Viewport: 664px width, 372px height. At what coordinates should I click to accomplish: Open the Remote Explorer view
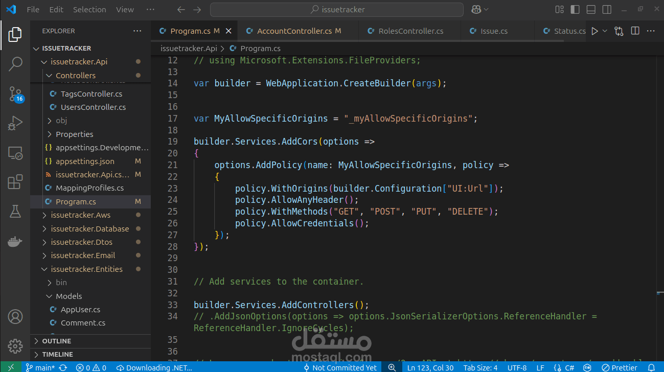click(x=15, y=153)
